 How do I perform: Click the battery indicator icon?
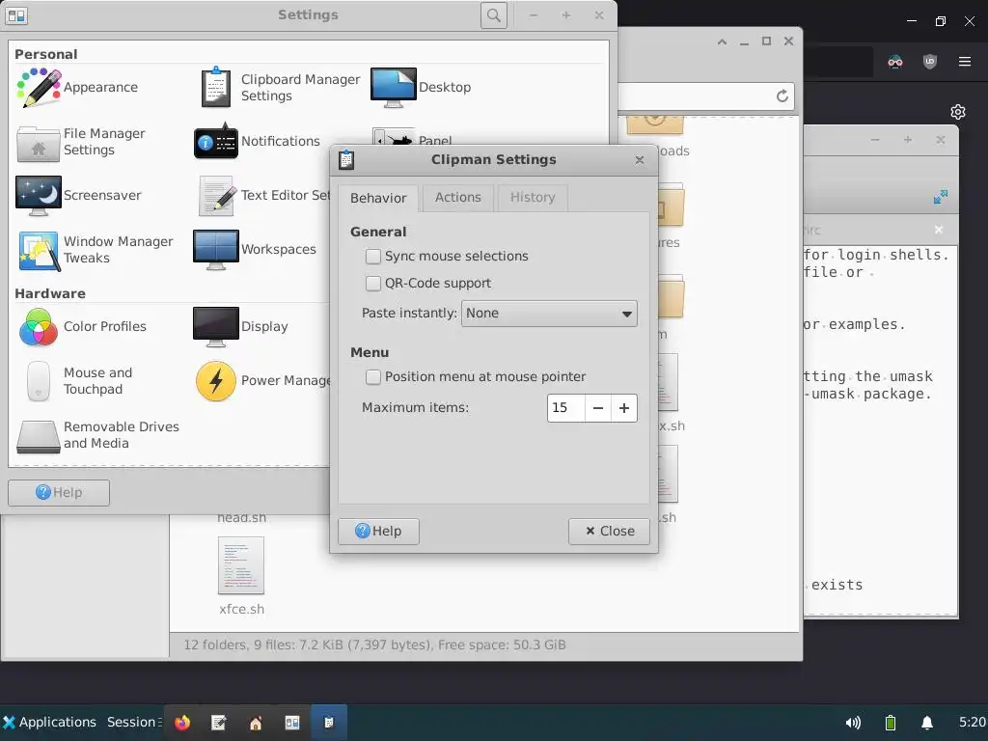pos(891,722)
